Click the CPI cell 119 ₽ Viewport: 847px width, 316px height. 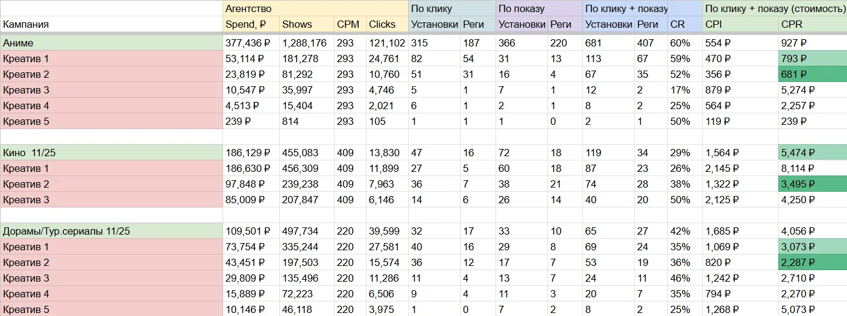(x=740, y=121)
